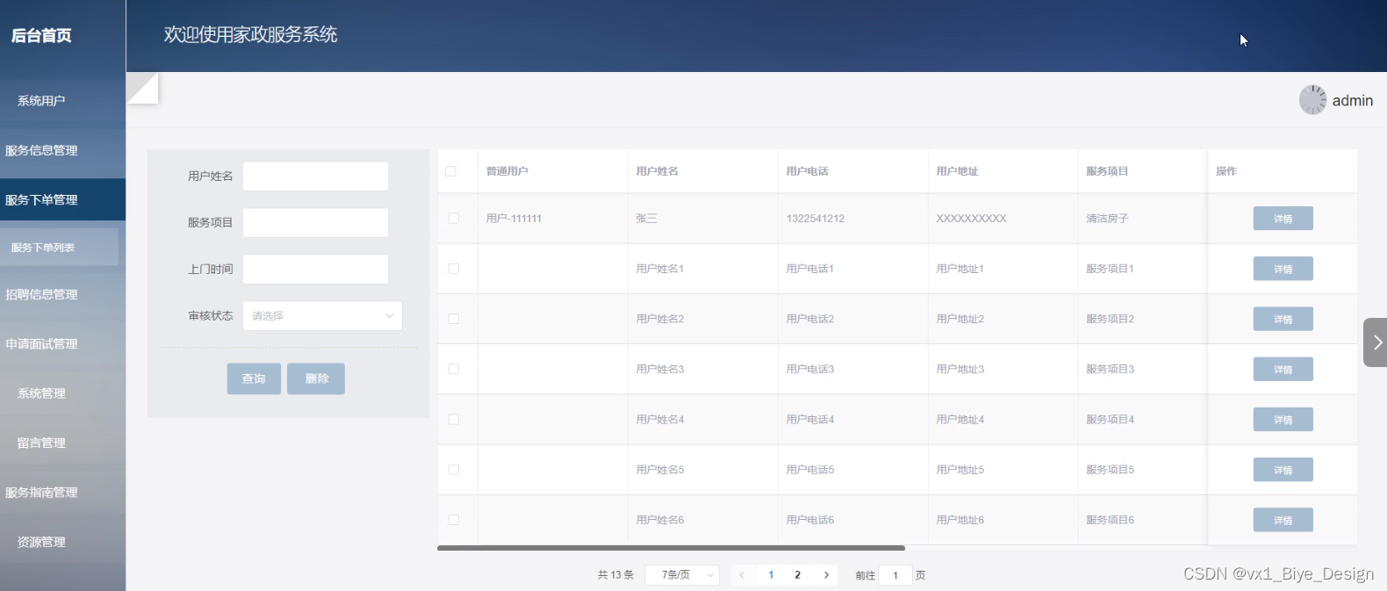Click the admin username label

tap(1353, 101)
